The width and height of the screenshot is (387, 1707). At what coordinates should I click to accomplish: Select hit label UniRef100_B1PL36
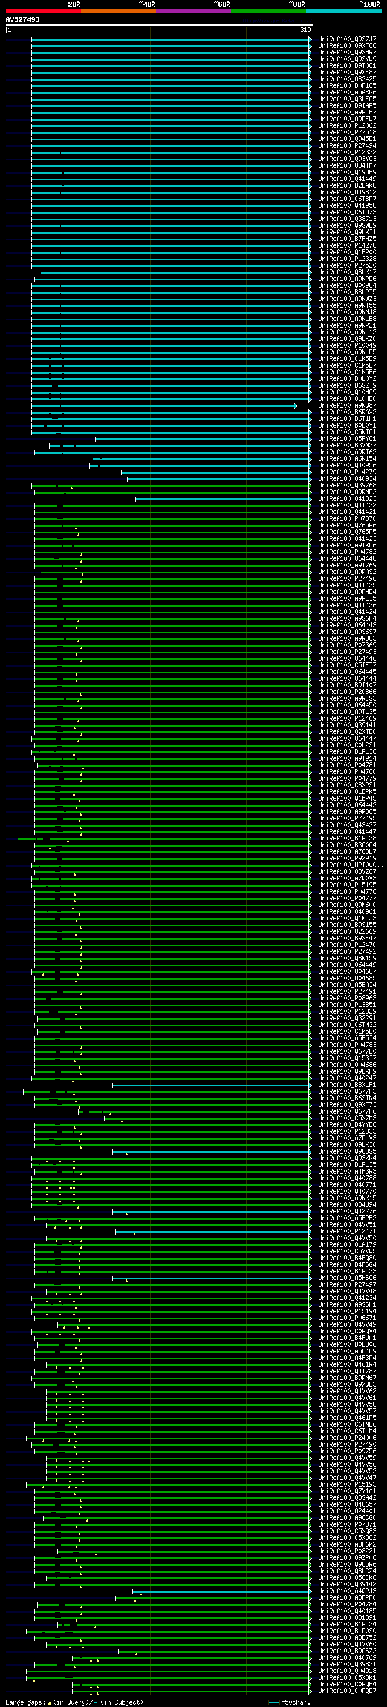coord(347,751)
